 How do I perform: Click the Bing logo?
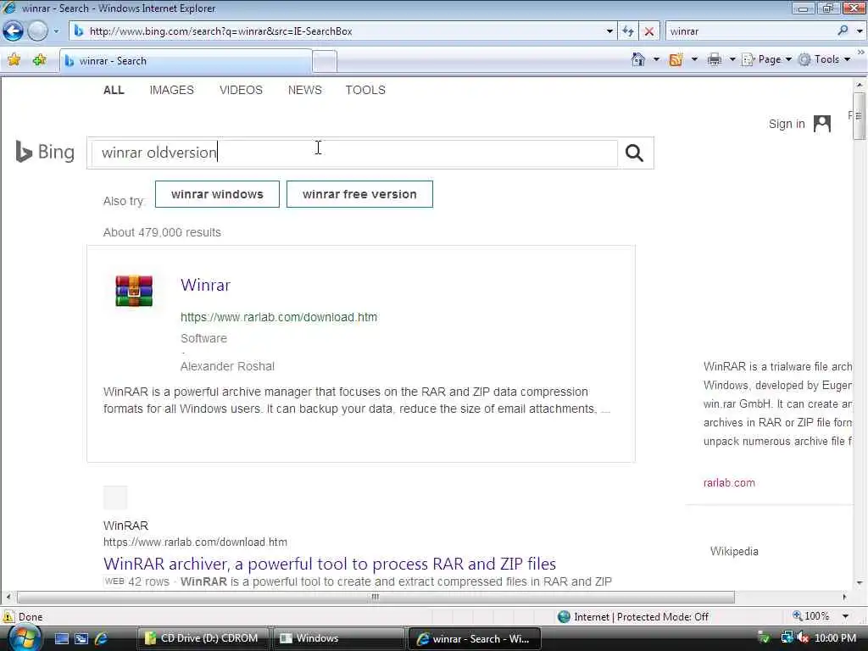[45, 152]
